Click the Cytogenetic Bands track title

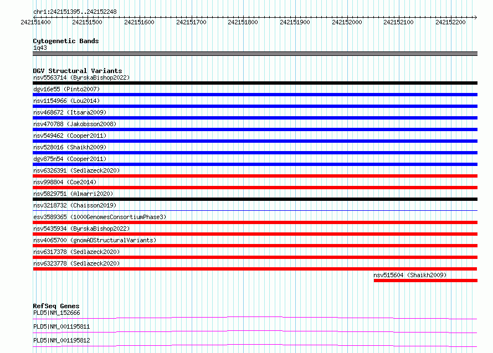click(x=66, y=41)
